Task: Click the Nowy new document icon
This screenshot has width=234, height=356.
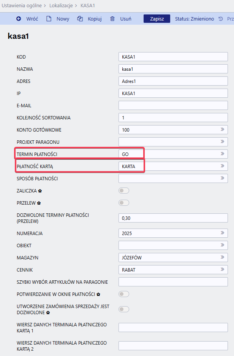Action: [49, 19]
